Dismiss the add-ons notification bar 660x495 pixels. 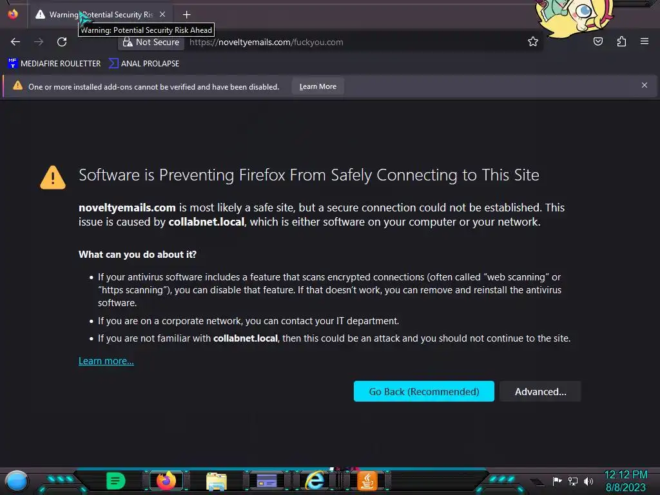coord(644,86)
